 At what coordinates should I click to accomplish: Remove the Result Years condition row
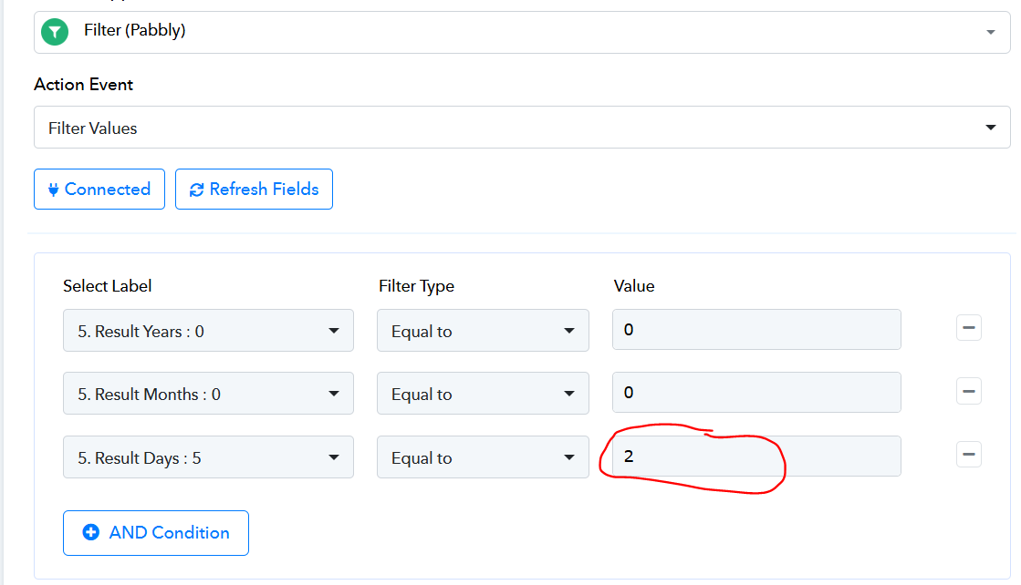pyautogui.click(x=968, y=328)
